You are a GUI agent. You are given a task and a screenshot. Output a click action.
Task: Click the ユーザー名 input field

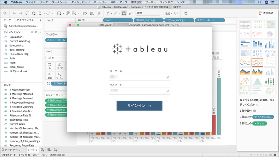139,77
